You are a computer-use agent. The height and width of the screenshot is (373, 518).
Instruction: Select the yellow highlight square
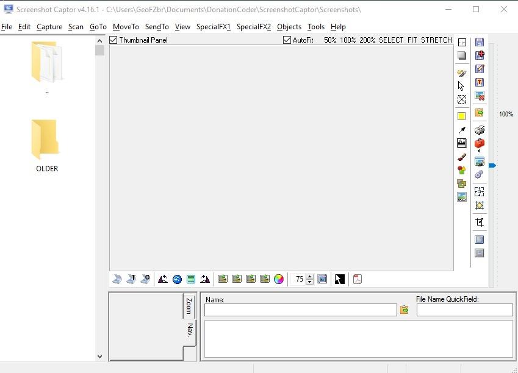[461, 116]
